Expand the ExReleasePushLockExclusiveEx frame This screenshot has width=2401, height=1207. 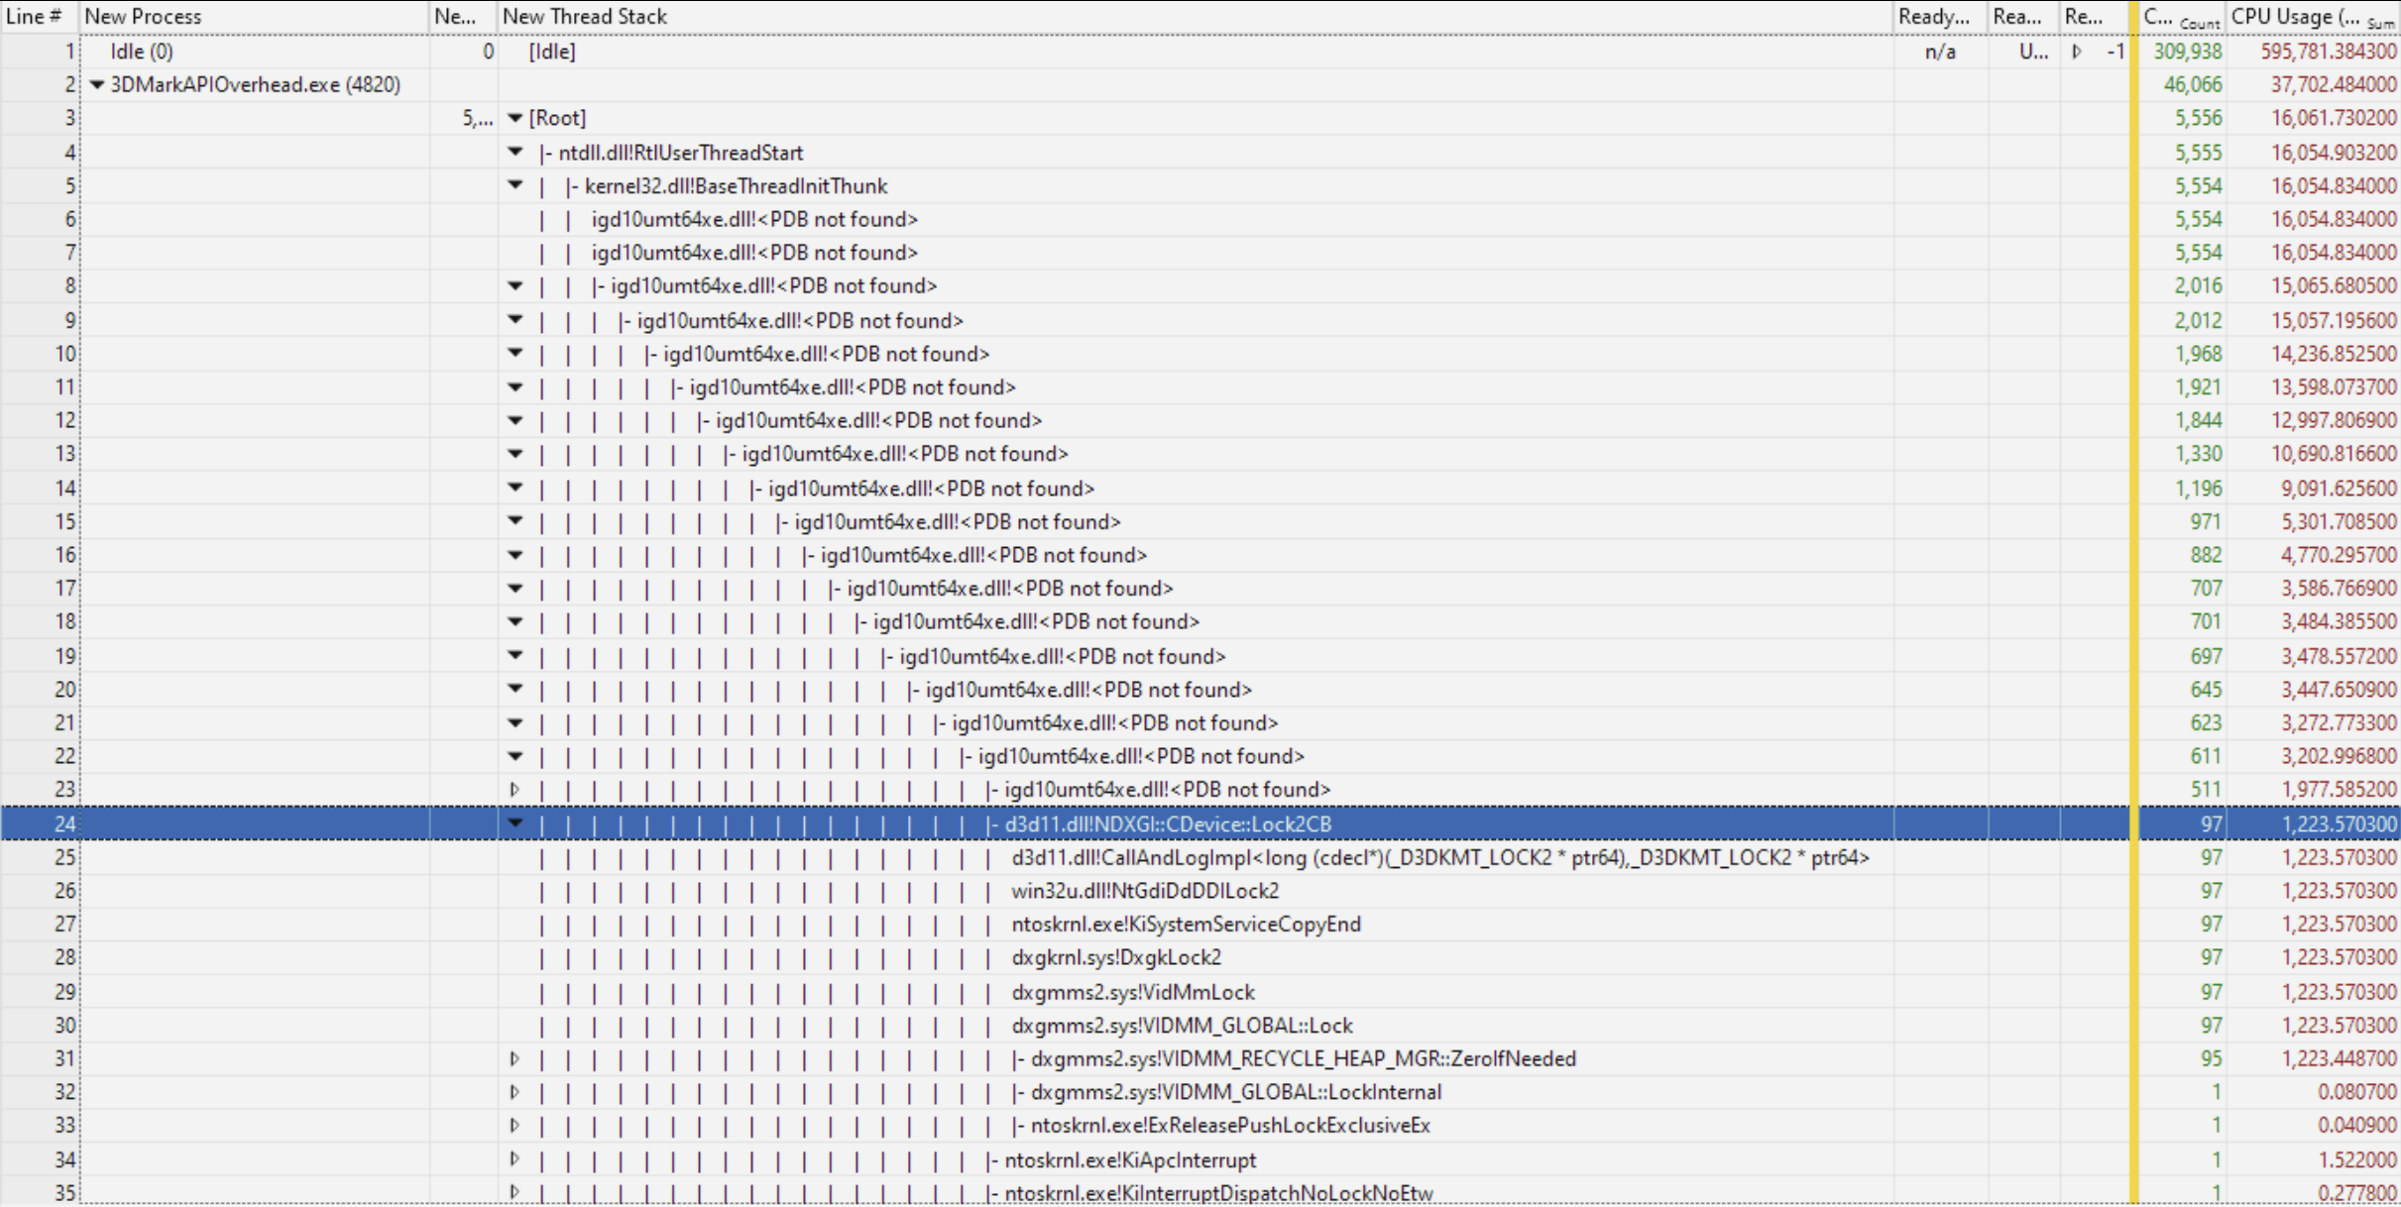[x=514, y=1126]
